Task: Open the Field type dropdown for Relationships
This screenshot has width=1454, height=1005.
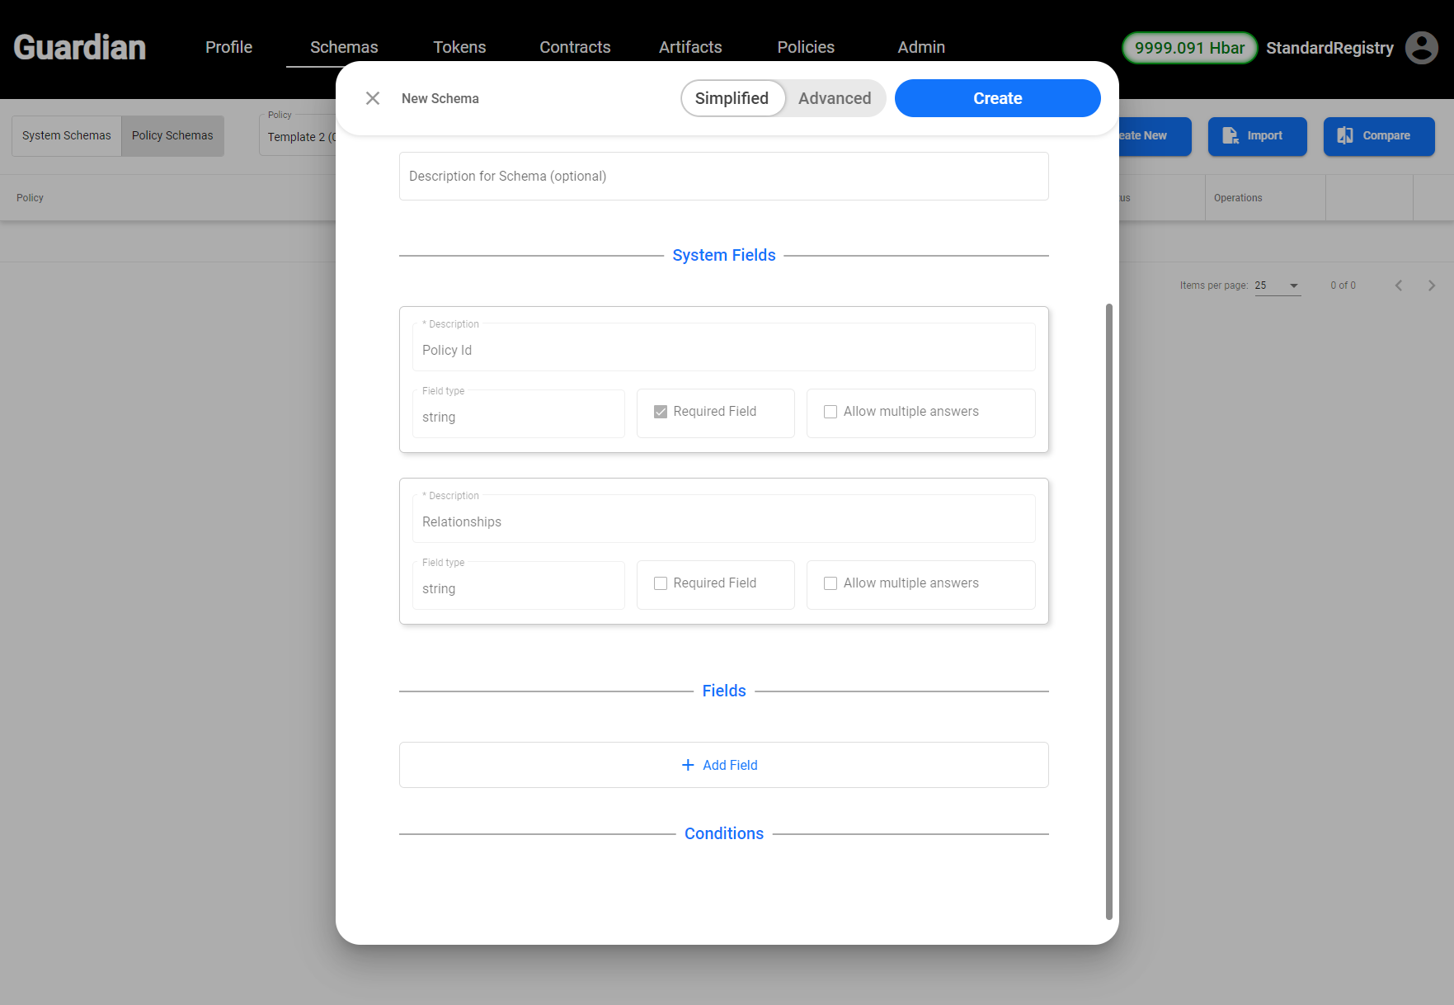Action: 518,585
